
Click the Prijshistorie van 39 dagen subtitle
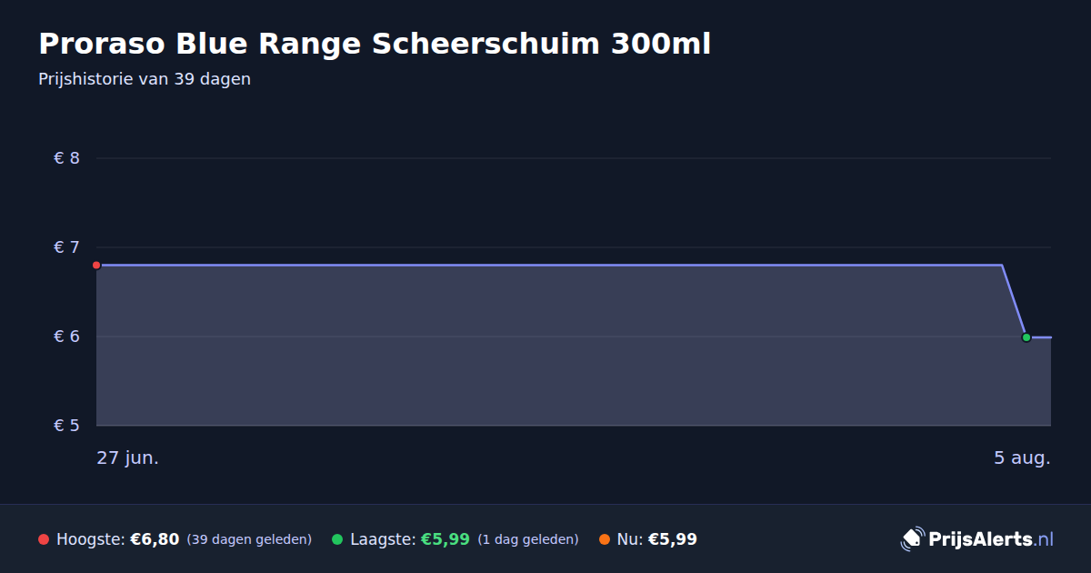(x=145, y=79)
